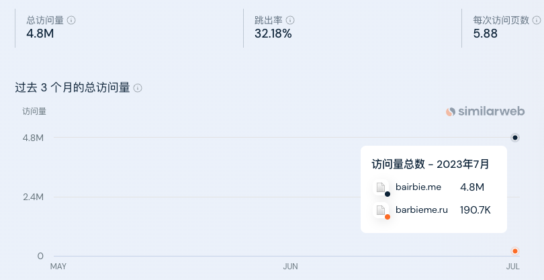
Task: Click dark data point at 4.8M for July
Action: pyautogui.click(x=515, y=138)
